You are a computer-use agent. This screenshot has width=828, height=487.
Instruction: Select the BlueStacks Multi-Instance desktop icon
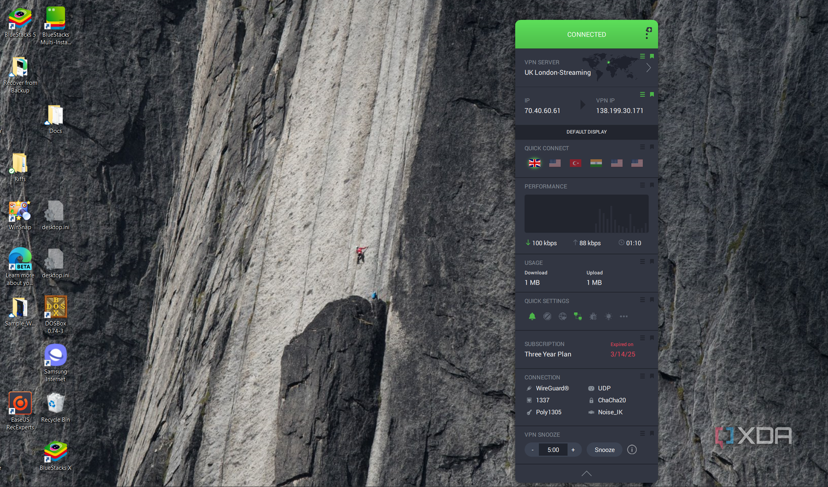[x=55, y=26]
